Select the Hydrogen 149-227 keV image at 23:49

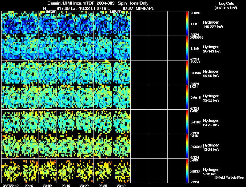tap(121, 23)
